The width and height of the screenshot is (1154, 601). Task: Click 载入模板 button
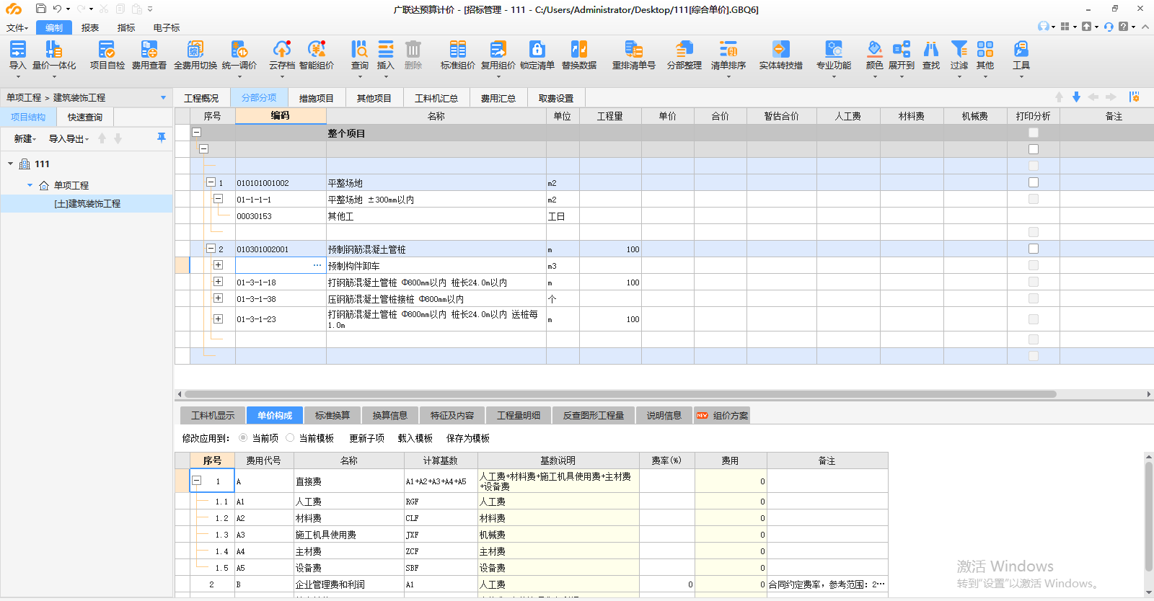click(x=415, y=438)
